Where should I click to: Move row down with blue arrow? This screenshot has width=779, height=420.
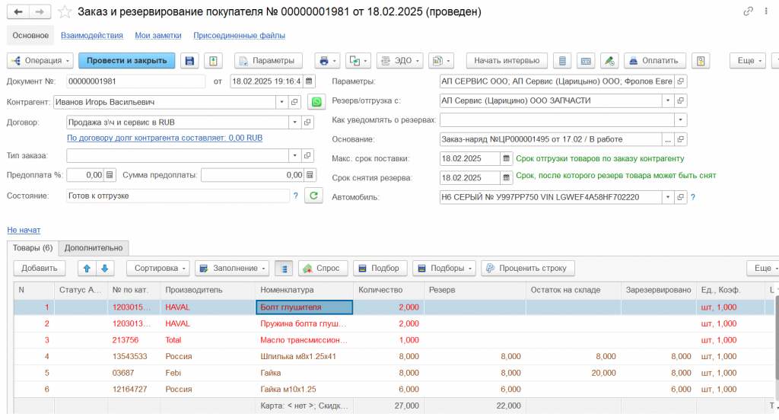[x=104, y=268]
